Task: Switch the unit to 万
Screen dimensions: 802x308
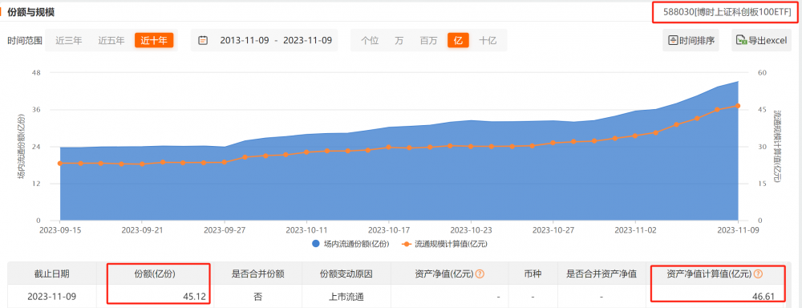Action: pyautogui.click(x=399, y=40)
